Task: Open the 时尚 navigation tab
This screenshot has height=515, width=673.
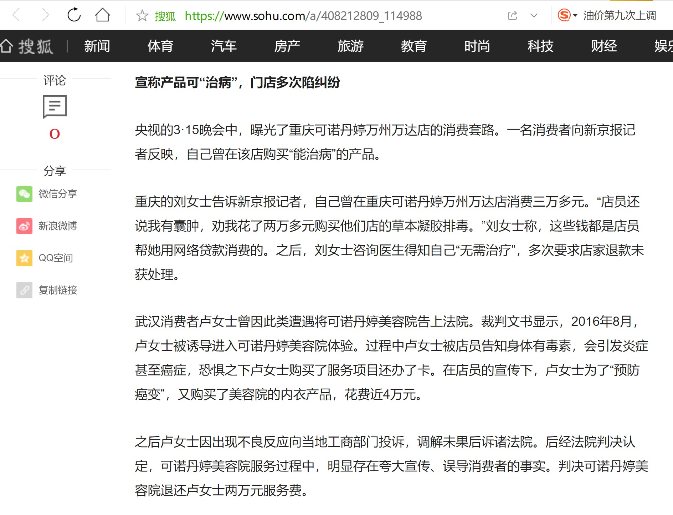Action: [477, 46]
